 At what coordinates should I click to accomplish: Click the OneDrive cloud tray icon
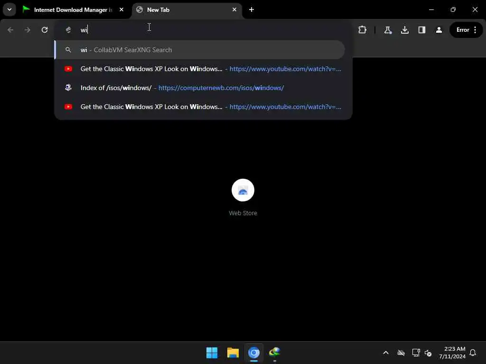[401, 353]
